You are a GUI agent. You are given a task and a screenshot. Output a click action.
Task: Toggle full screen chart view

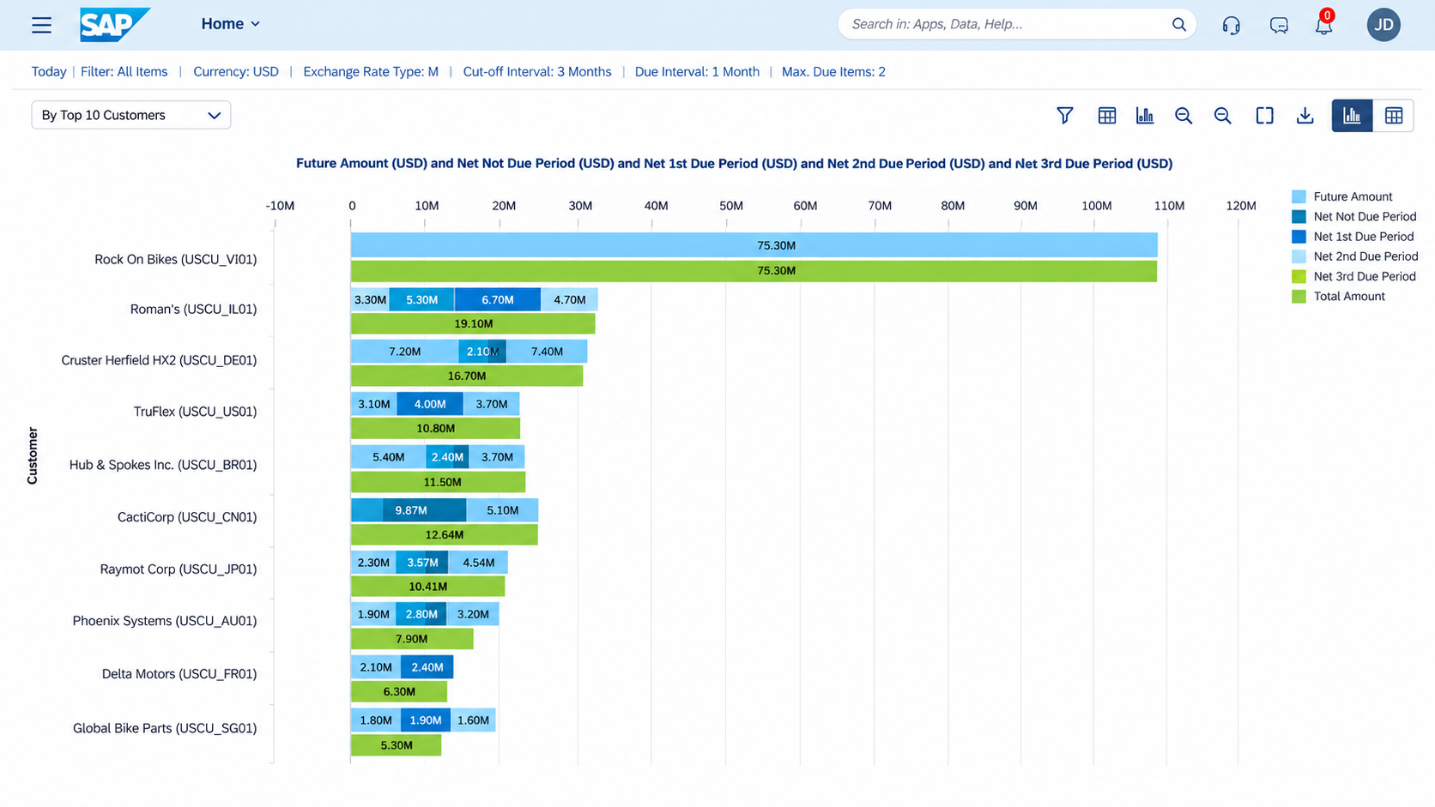point(1264,116)
